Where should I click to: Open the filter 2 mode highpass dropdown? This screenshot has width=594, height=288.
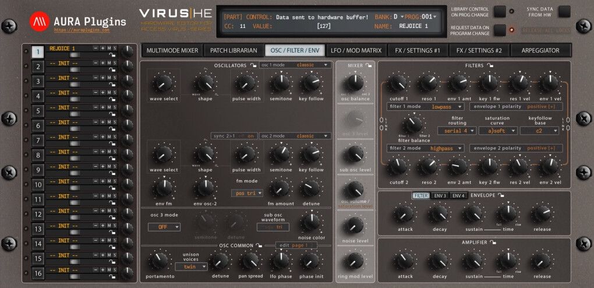426,148
